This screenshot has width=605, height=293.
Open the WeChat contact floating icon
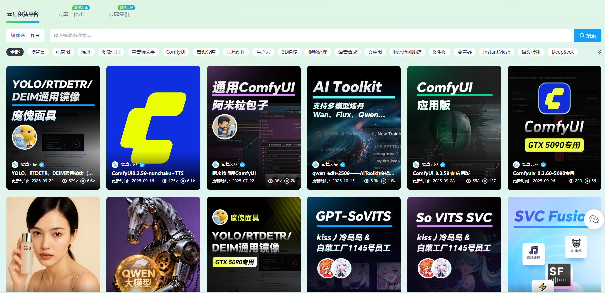coord(594,219)
